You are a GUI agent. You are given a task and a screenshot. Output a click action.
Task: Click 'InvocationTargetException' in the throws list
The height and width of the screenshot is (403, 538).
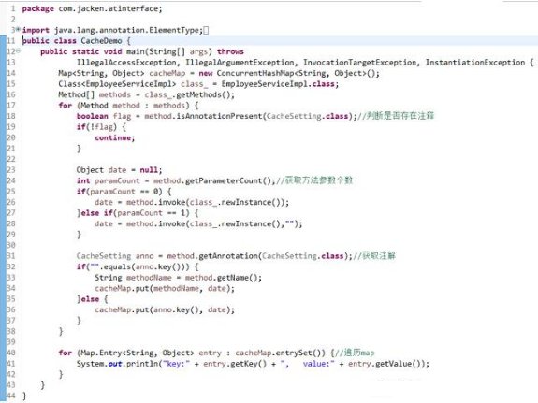point(359,63)
